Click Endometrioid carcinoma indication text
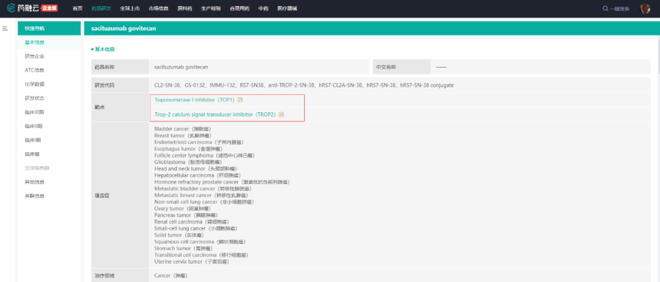This screenshot has height=282, width=660. (199, 142)
